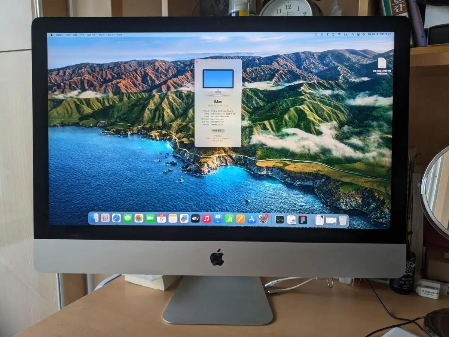Click the Intel Core i5 processor text
Image resolution: width=449 pixels, height=337 pixels.
point(222,111)
